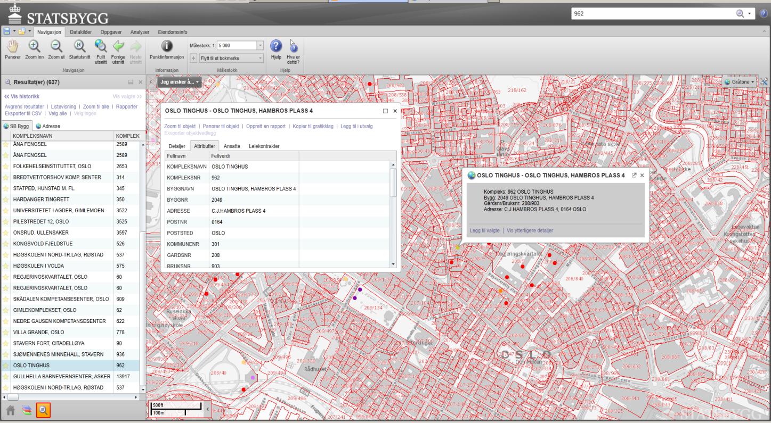Click the attributes table vertical scrollbar
Screen dimensions: 771x423
pos(394,184)
